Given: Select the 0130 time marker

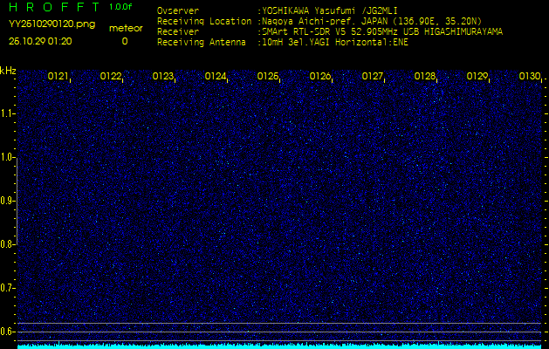Looking at the screenshot, I should coord(530,77).
